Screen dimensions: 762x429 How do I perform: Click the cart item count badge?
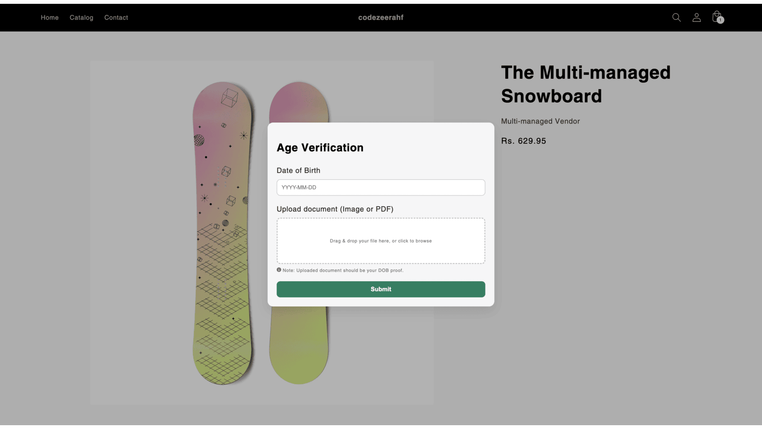(720, 20)
